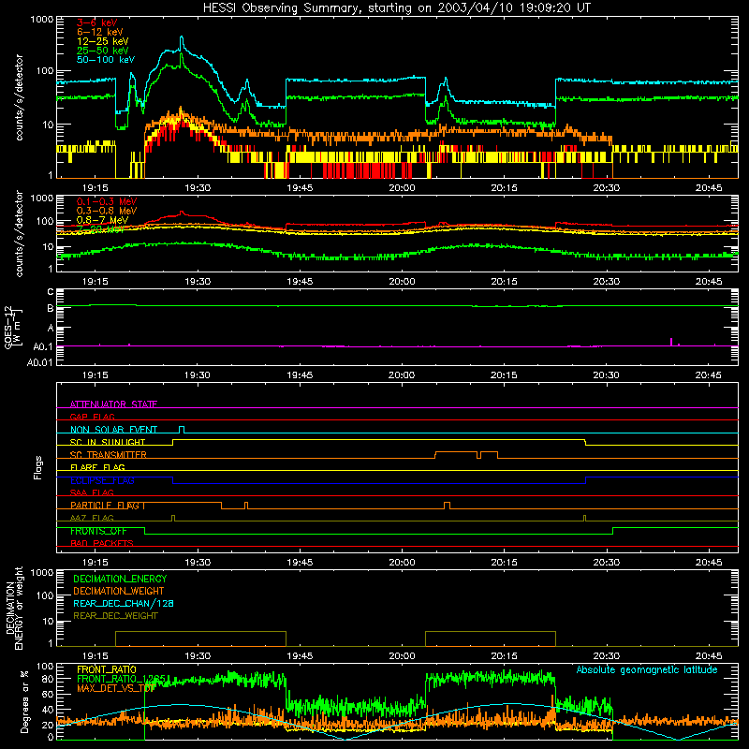
Task: Click the ATTENUATOR_STATE flag label
Action: [113, 404]
